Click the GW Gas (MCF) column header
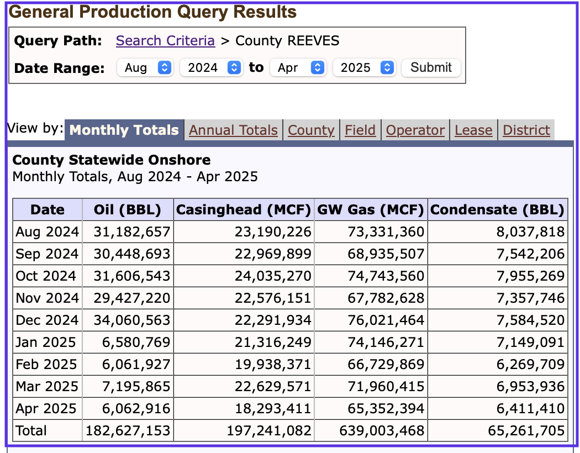 (371, 210)
